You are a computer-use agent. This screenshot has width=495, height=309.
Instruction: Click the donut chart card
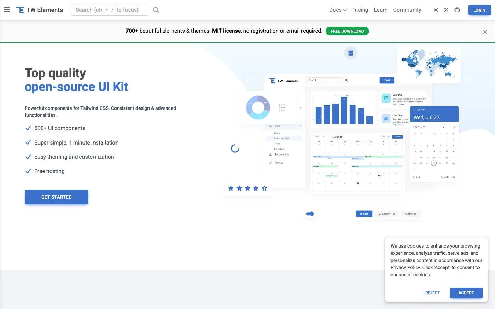point(267,107)
